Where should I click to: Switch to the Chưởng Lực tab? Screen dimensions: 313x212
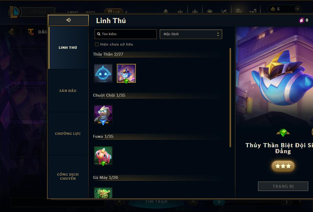pos(68,134)
